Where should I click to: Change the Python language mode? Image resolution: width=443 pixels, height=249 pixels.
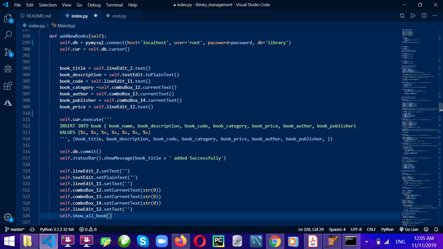click(387, 229)
